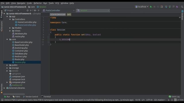Image resolution: width=184 pixels, height=103 pixels.
Task: Click the tool windows toggle in status bar corner
Action: tap(2, 100)
